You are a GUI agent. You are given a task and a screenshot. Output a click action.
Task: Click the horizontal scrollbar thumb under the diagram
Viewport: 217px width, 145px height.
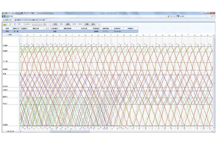(70, 131)
